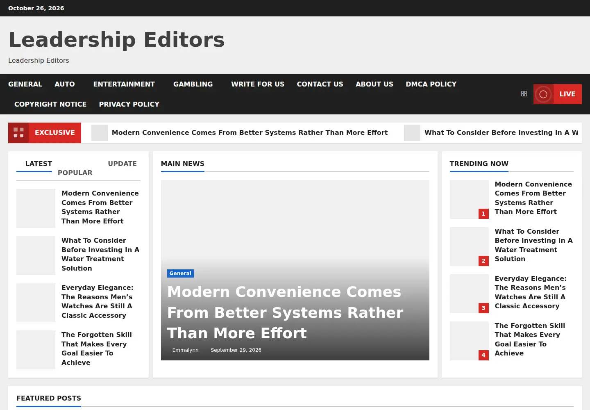The width and height of the screenshot is (590, 410).
Task: Open the Modern Convenience headline in the Exclusive ticker
Action: point(250,132)
